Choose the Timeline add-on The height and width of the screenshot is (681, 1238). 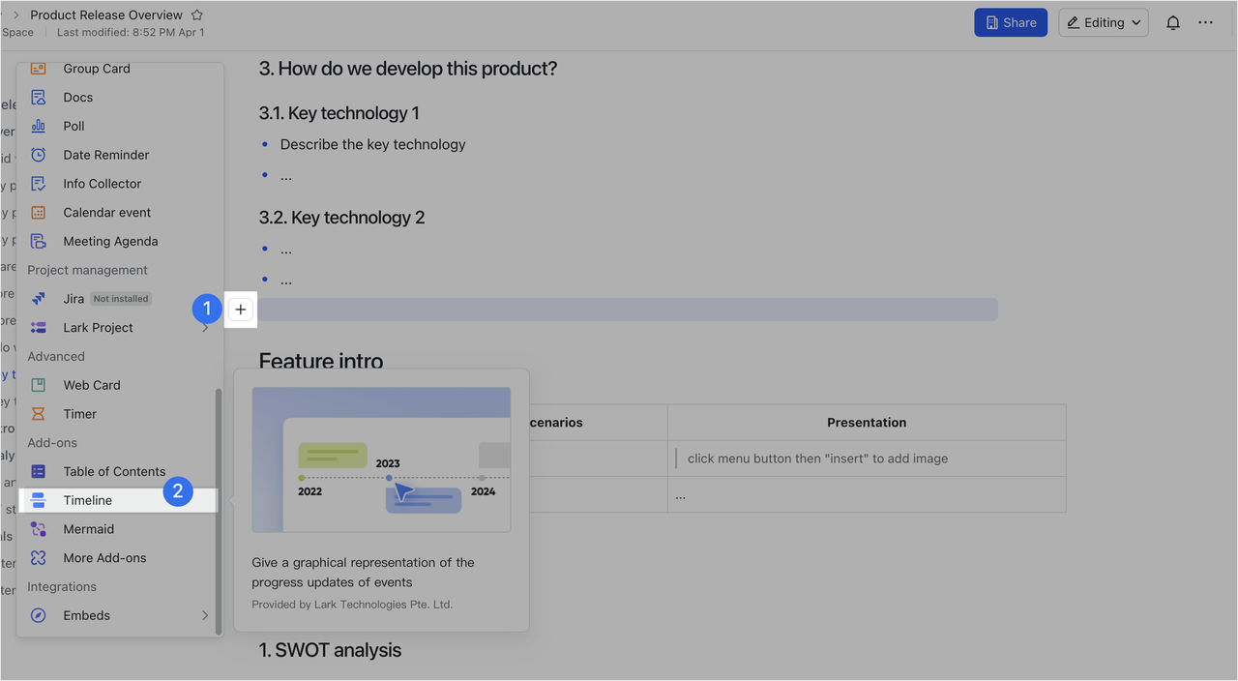(x=120, y=500)
